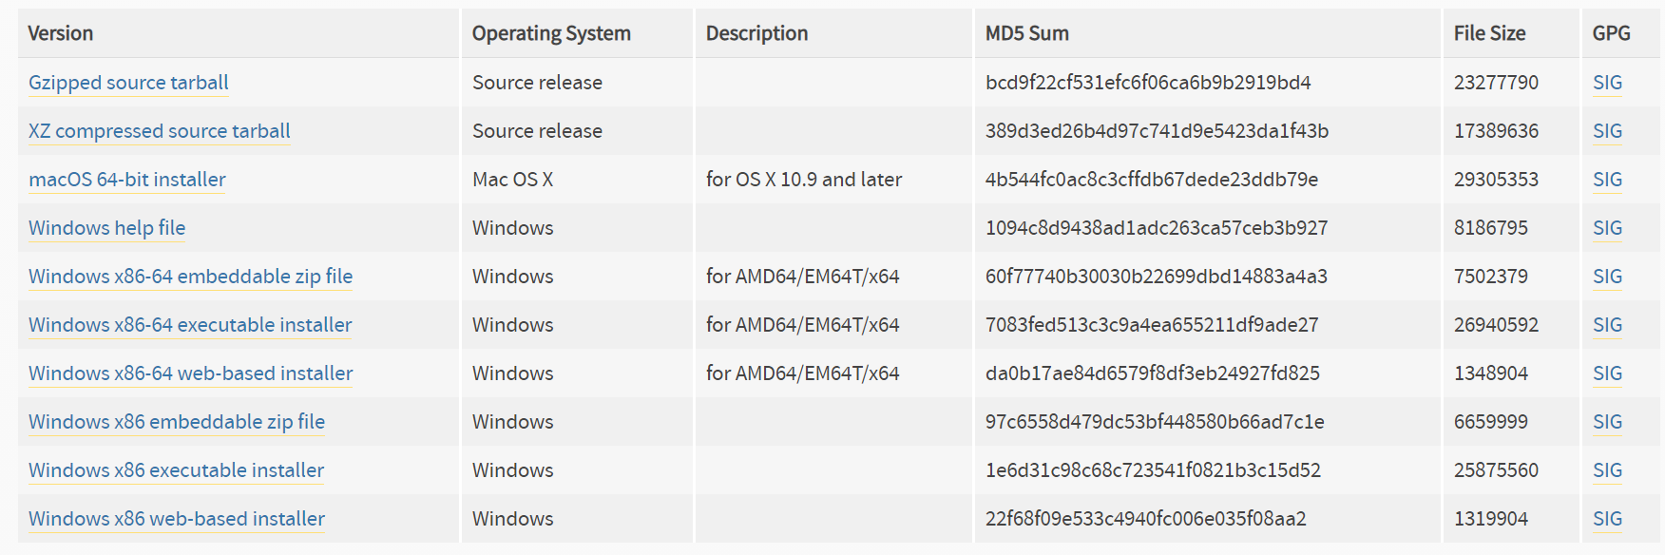Open SIG for Windows x86 executable installer
1665x555 pixels.
1607,470
